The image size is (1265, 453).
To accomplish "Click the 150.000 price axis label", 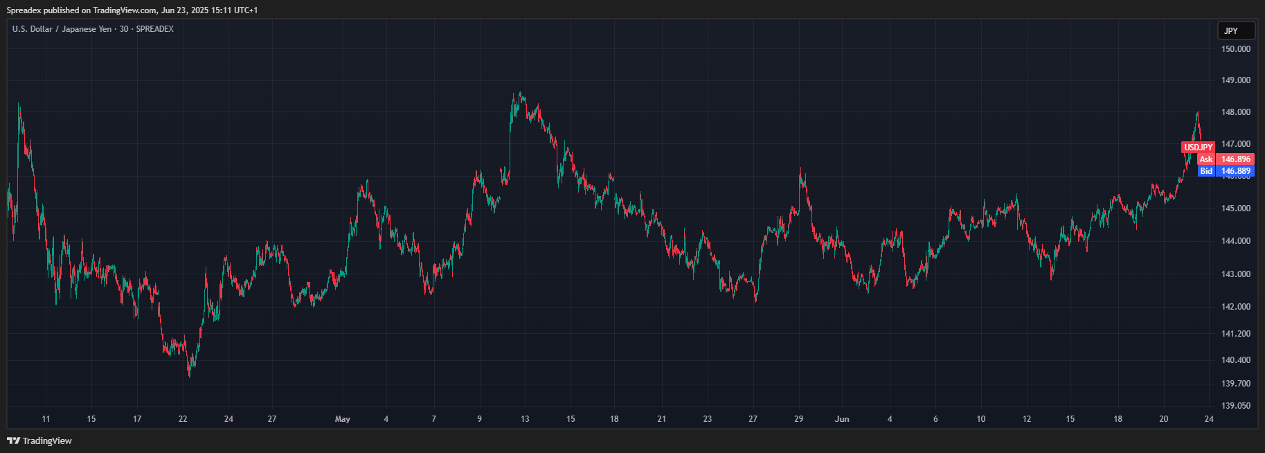I will (1236, 49).
